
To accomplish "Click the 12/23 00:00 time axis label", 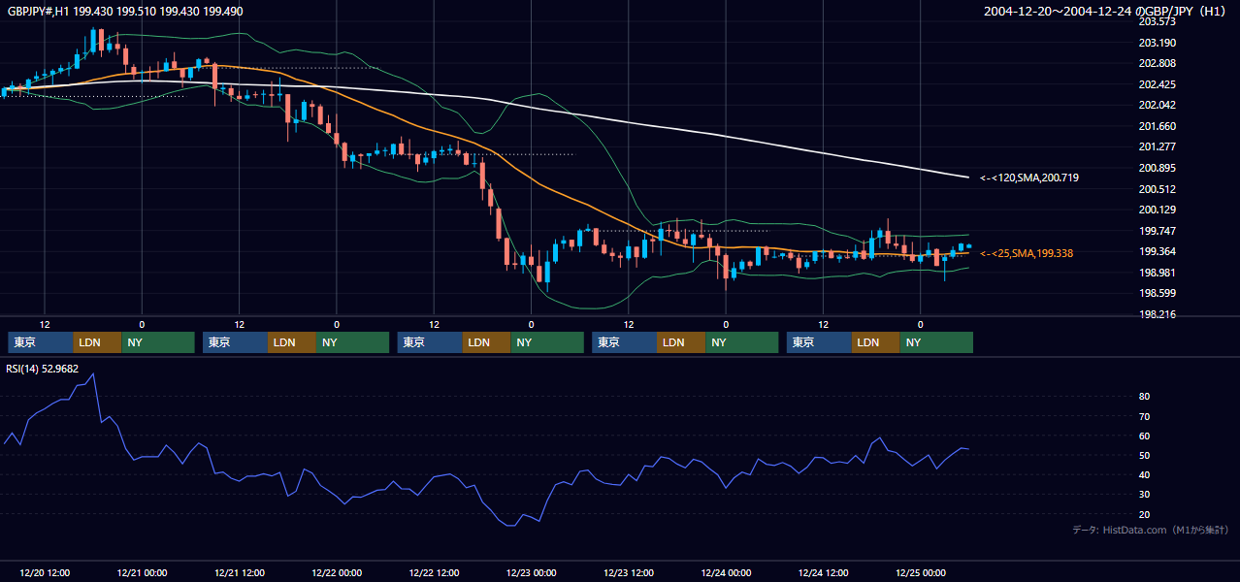I will click(532, 572).
